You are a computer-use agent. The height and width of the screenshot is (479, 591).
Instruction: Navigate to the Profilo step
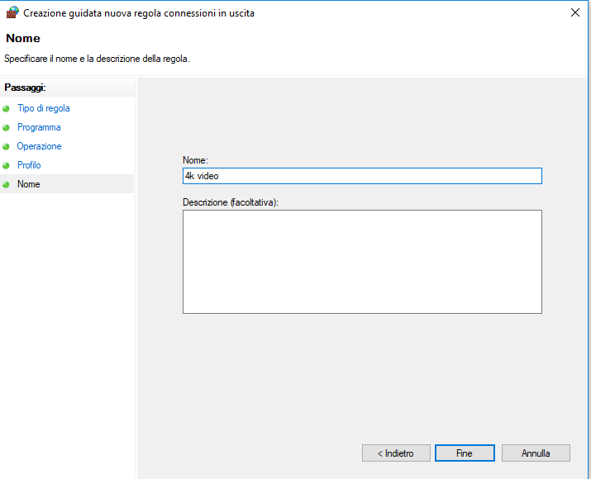pos(29,165)
